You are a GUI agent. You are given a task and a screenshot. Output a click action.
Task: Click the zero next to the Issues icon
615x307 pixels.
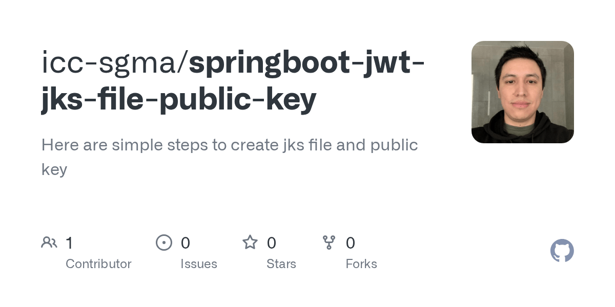click(x=184, y=242)
